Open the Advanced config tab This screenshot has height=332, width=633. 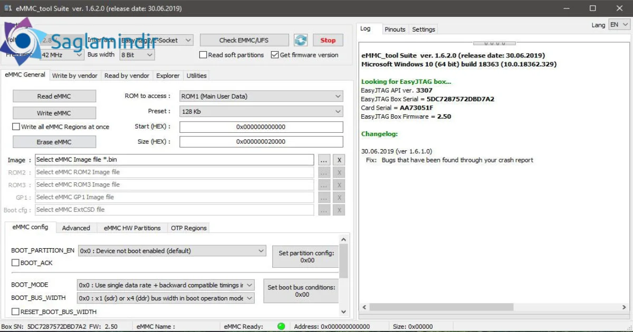[x=76, y=228]
